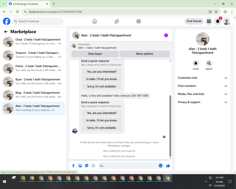The image size is (236, 189).
Task: Click the Find friends button
Action: [194, 21]
